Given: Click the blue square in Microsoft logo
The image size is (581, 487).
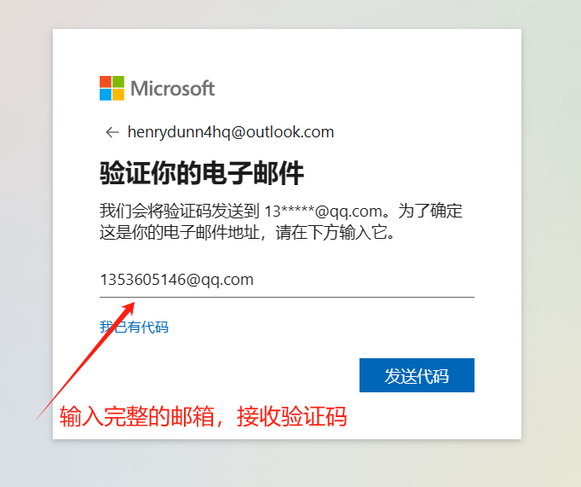Looking at the screenshot, I should [x=106, y=95].
